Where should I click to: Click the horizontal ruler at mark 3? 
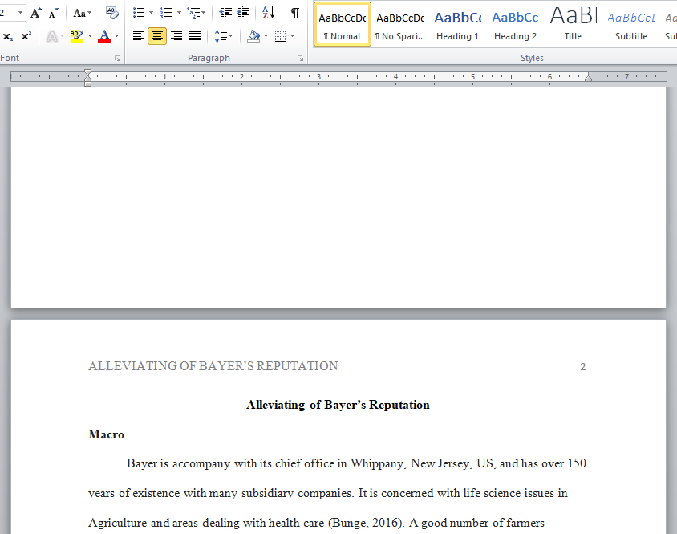(319, 77)
